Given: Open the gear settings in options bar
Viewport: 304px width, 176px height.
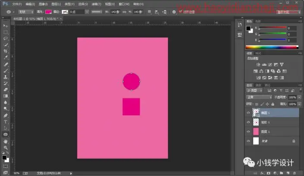Looking at the screenshot, I should (x=174, y=12).
